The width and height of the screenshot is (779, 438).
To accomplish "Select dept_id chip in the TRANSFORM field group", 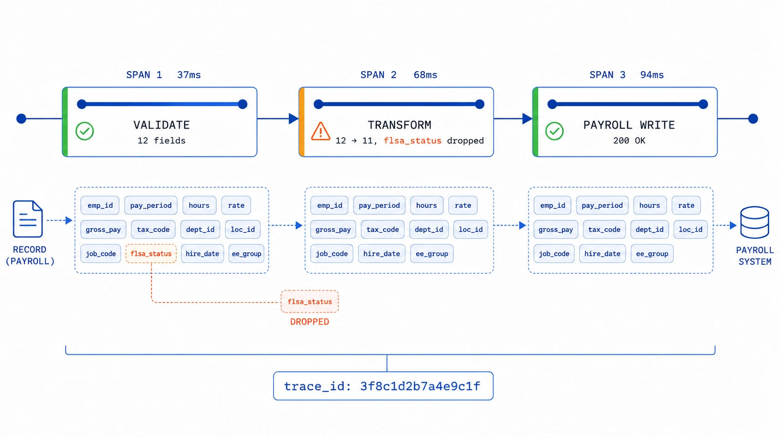I will [429, 229].
